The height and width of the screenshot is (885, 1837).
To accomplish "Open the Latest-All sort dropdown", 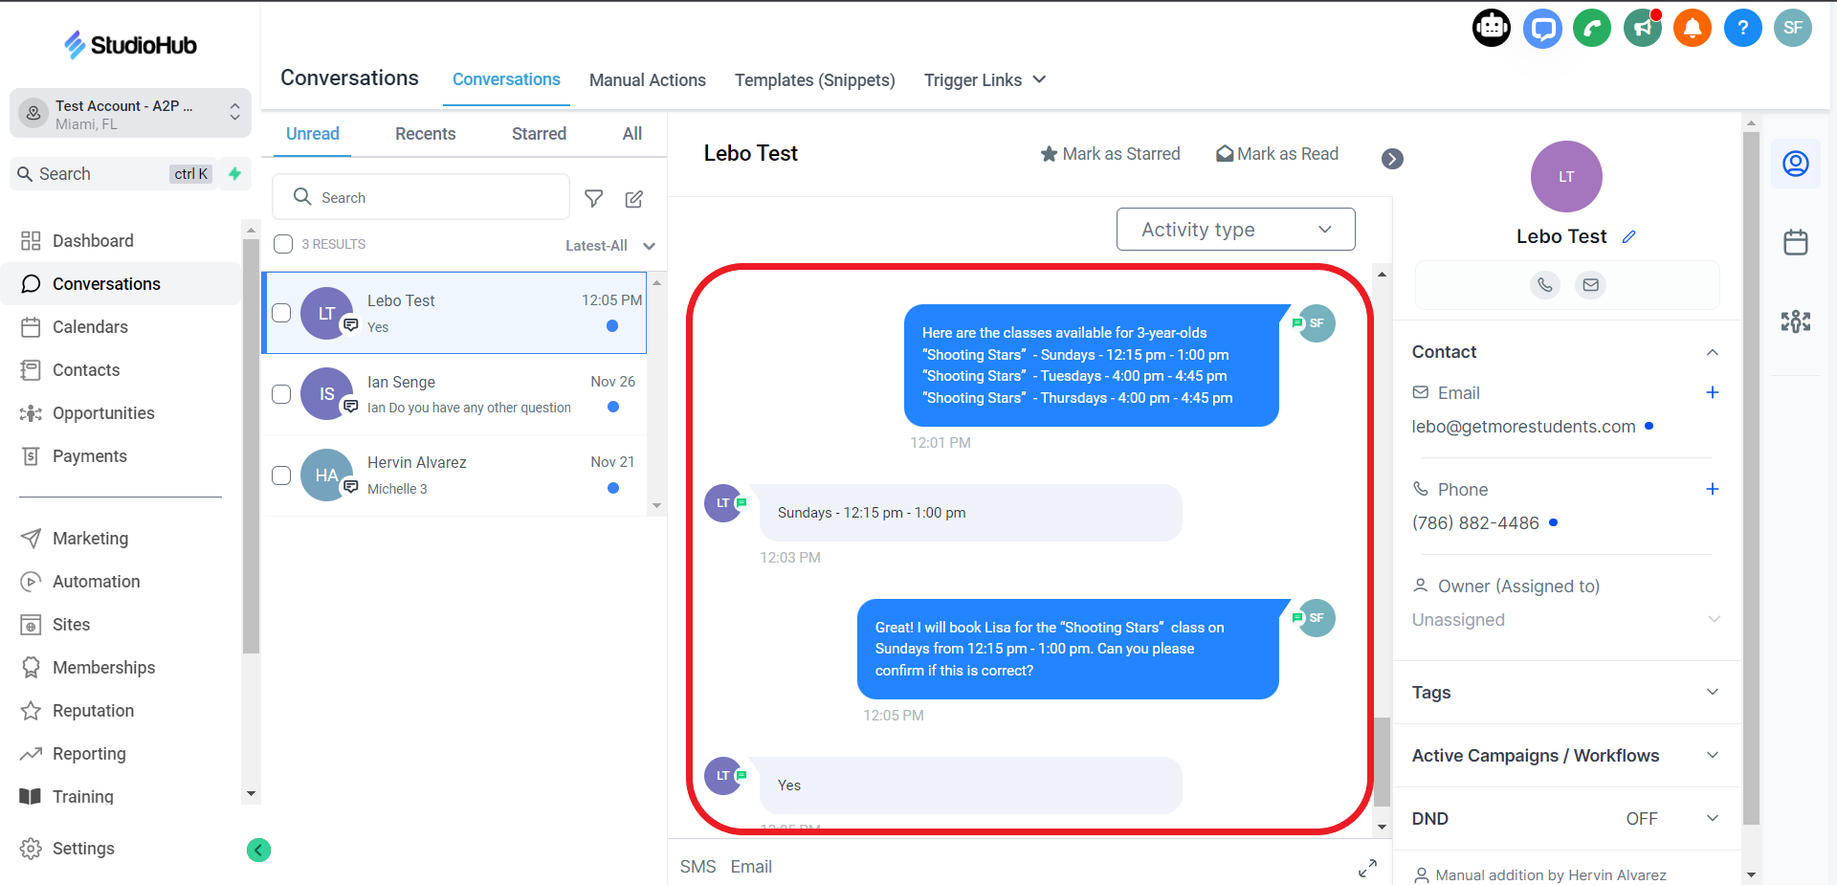I will pos(609,246).
